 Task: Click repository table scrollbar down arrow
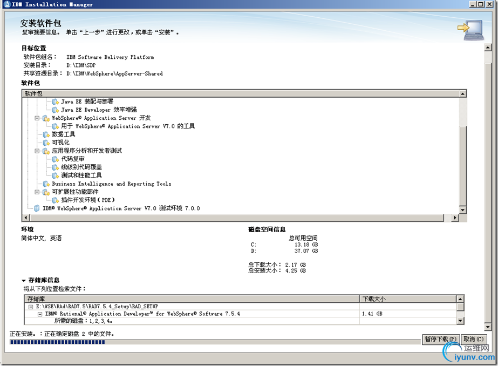460,321
